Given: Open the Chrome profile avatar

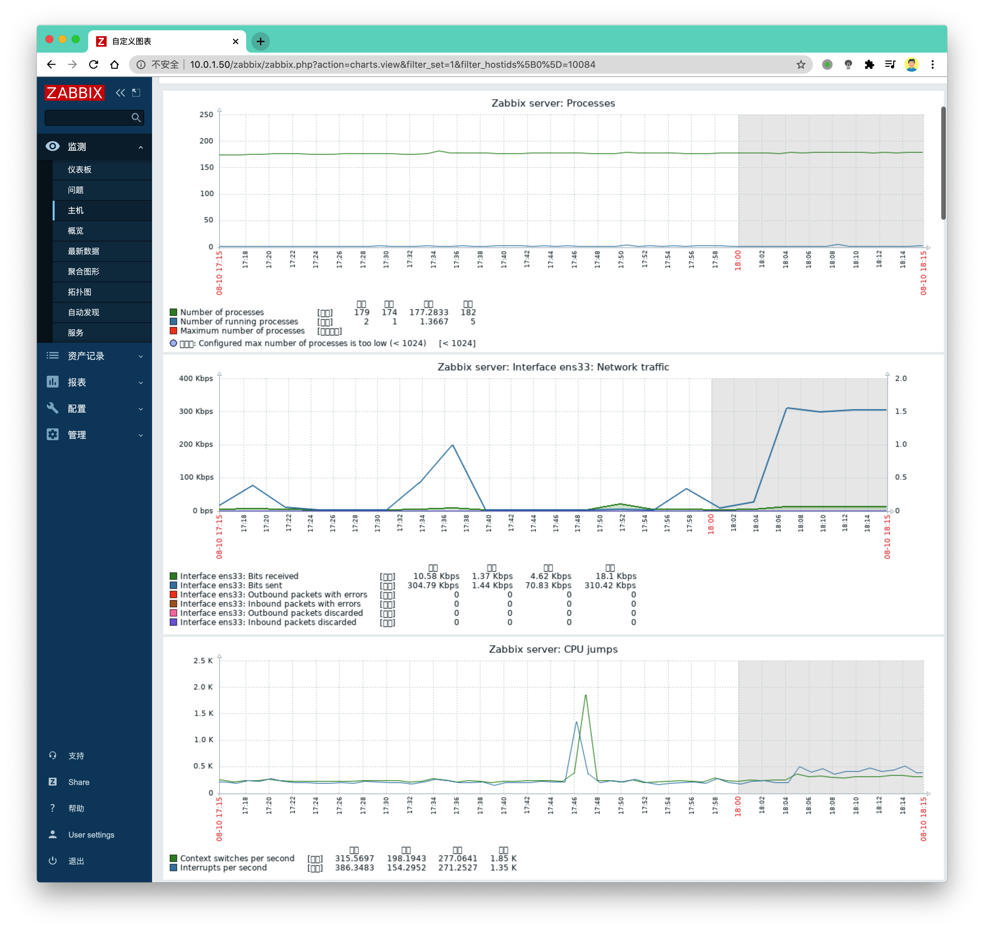Looking at the screenshot, I should [x=911, y=64].
